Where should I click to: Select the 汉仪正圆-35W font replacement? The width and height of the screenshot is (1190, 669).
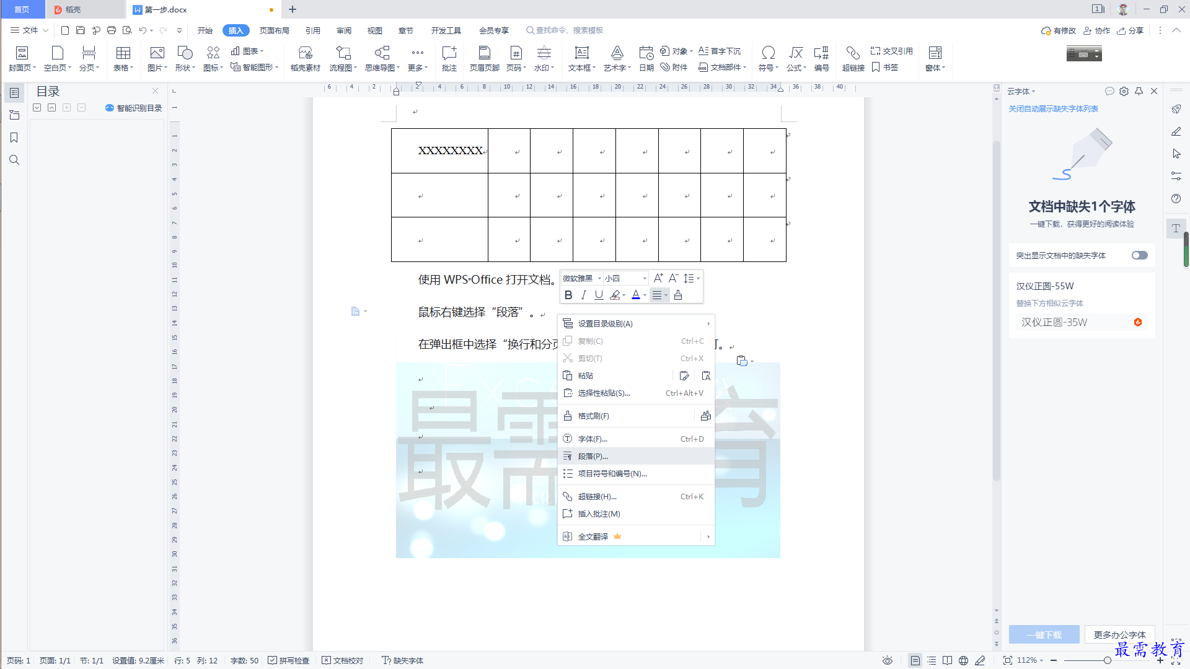(1082, 322)
